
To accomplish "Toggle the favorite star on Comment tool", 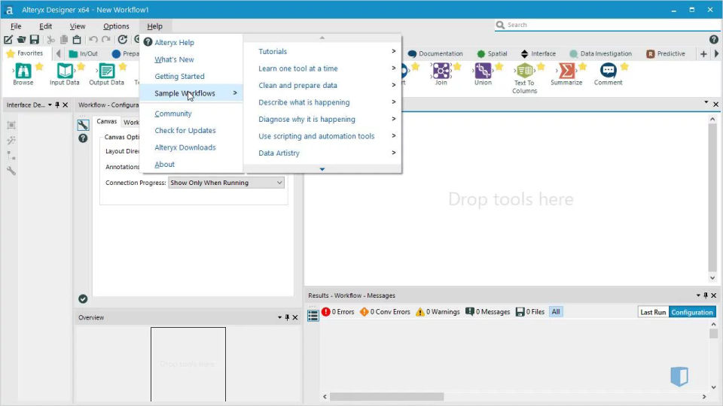I will click(x=625, y=67).
